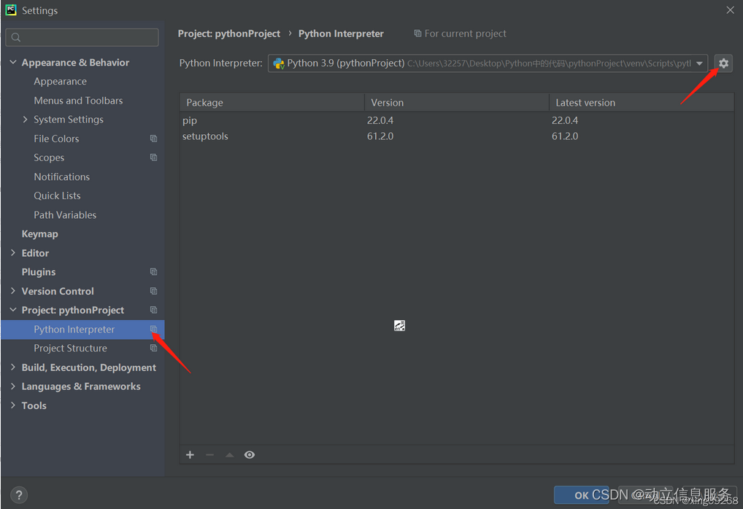
Task: Click the project icon beside Project: pythonProject
Action: click(x=153, y=310)
